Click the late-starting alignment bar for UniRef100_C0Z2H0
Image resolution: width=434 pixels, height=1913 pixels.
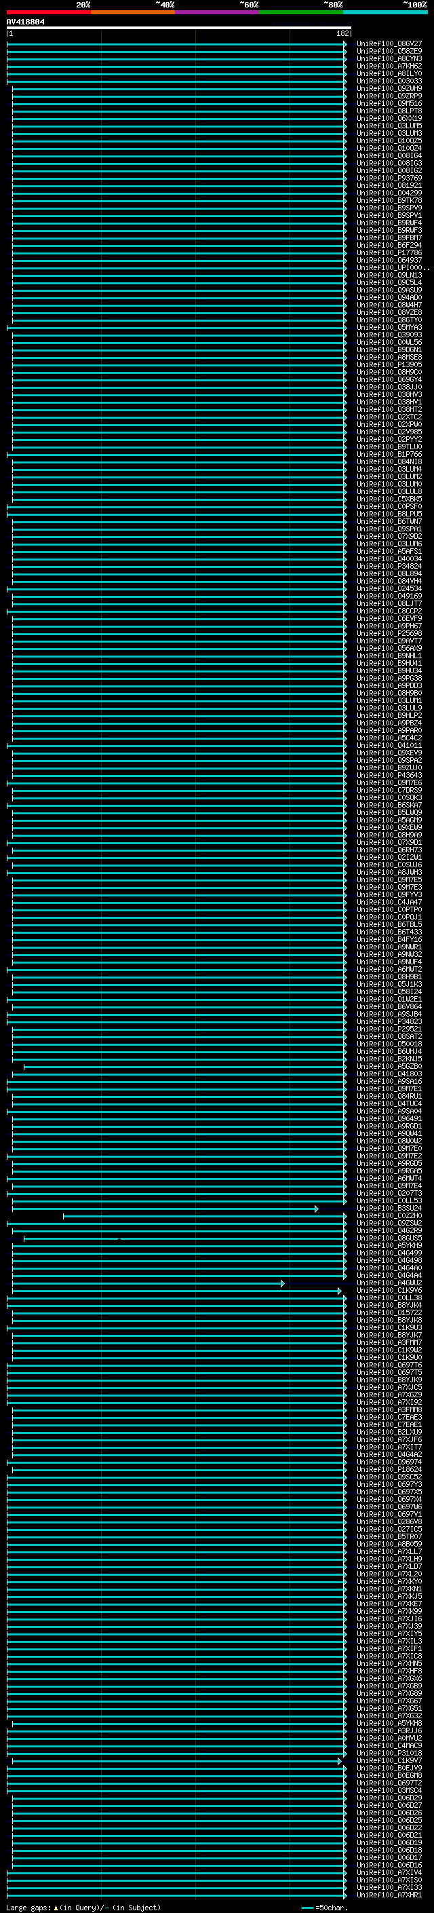point(205,1217)
